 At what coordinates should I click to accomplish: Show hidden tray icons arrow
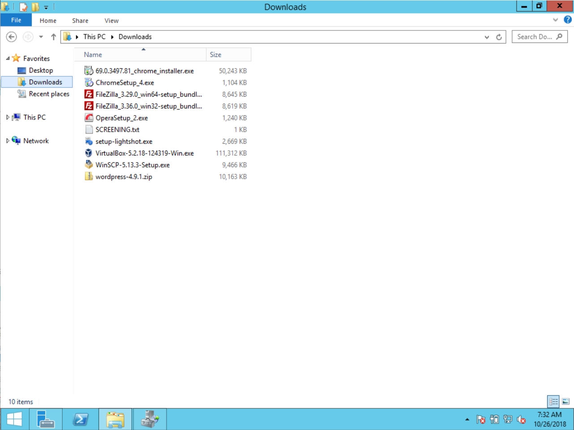click(x=467, y=420)
